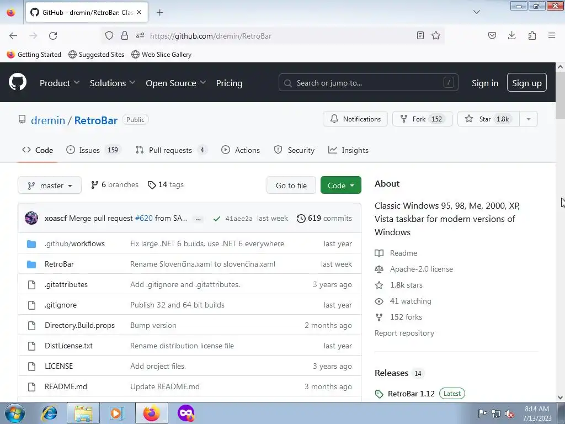Open the README.md file

pos(66,386)
